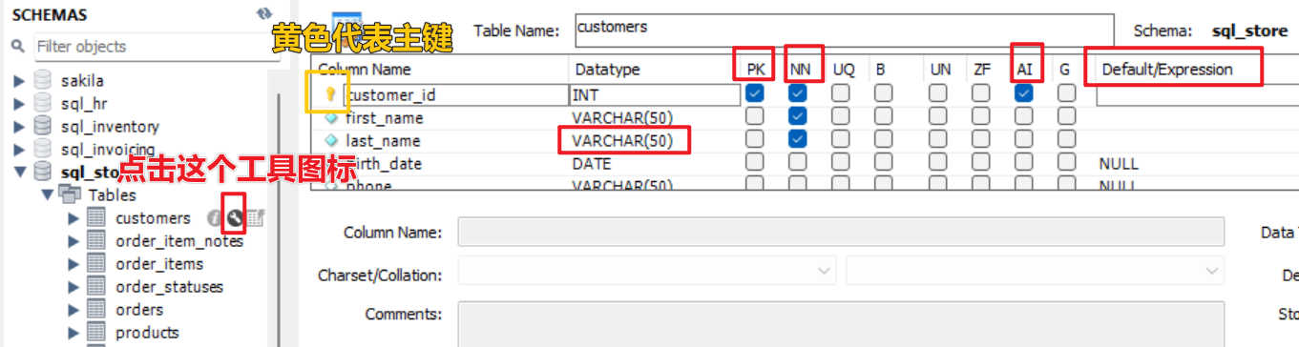
Task: Expand the sakila schema
Action: [x=18, y=80]
